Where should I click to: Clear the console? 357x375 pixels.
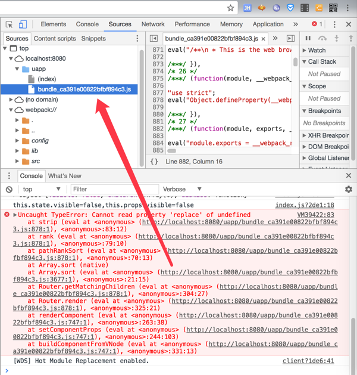9,190
